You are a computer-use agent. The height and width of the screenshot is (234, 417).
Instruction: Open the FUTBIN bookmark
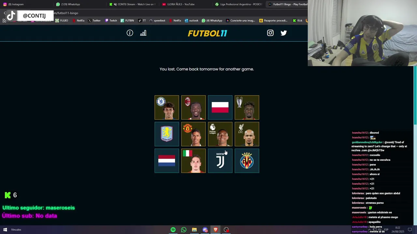coord(127,20)
